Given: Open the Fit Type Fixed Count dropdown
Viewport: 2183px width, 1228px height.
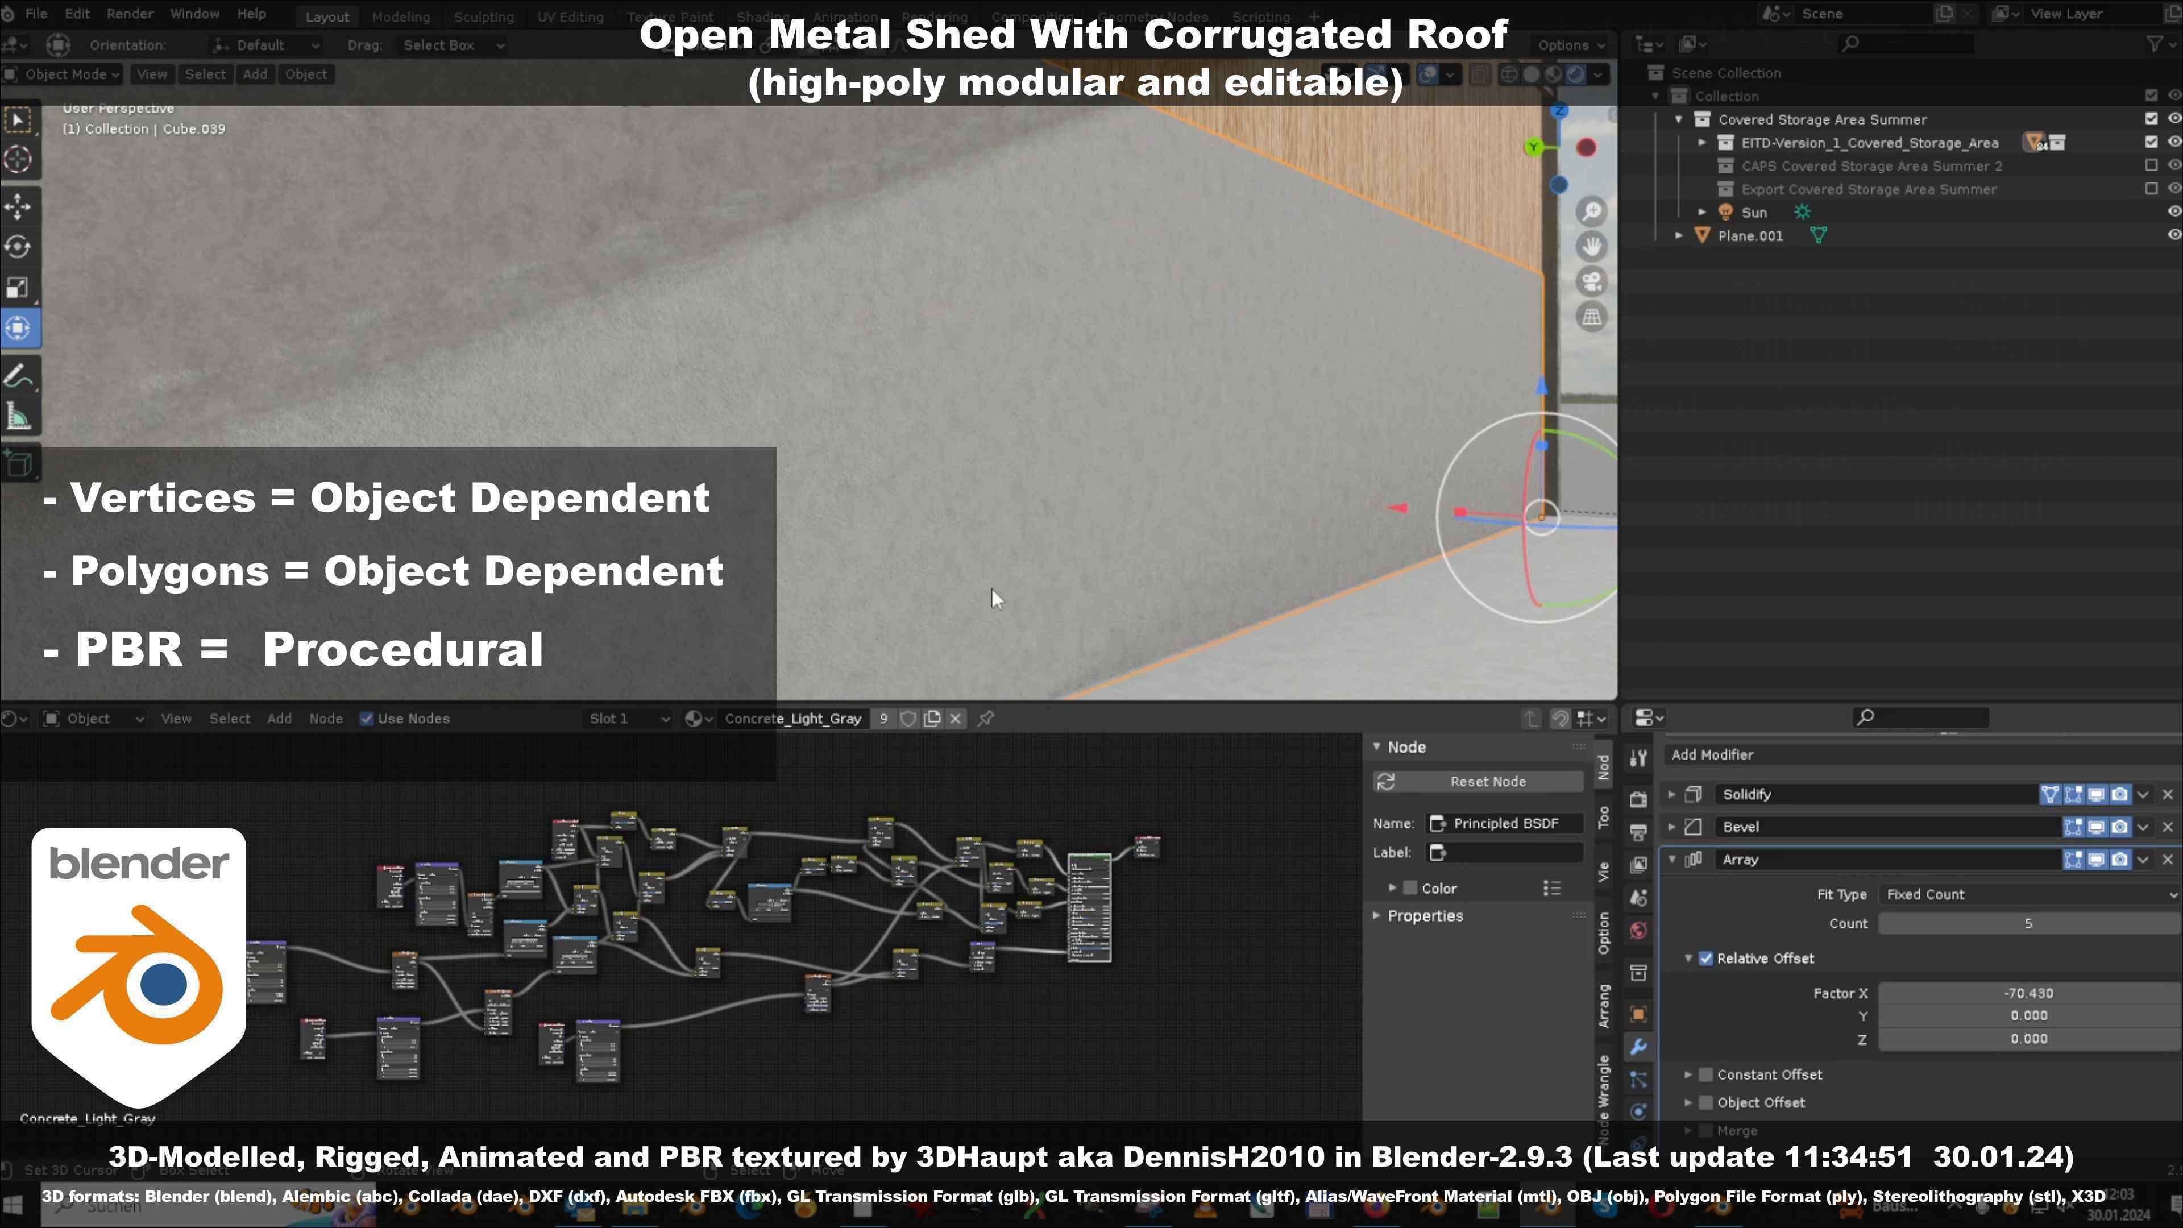Looking at the screenshot, I should pos(2029,895).
